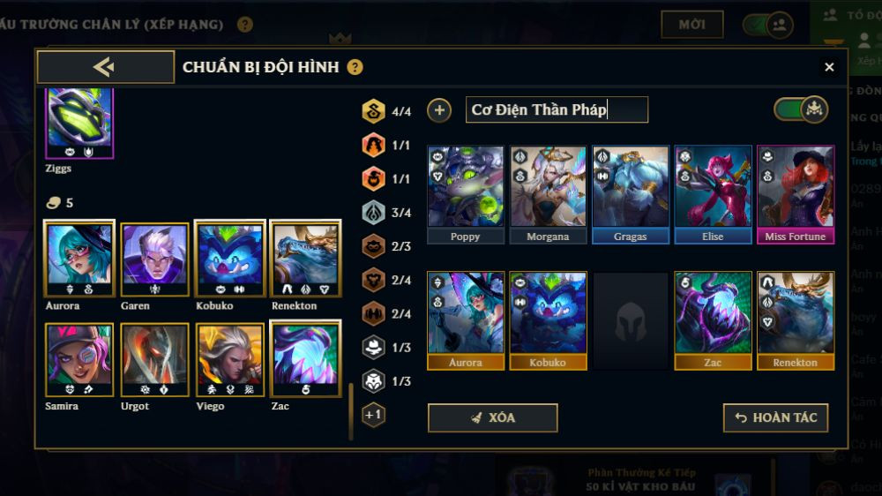Select Miss Fortune in the team board

click(x=796, y=195)
